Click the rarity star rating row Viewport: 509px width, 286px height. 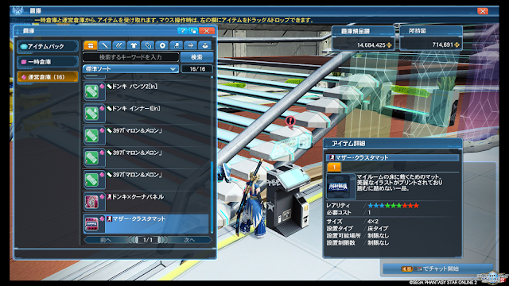tap(393, 206)
